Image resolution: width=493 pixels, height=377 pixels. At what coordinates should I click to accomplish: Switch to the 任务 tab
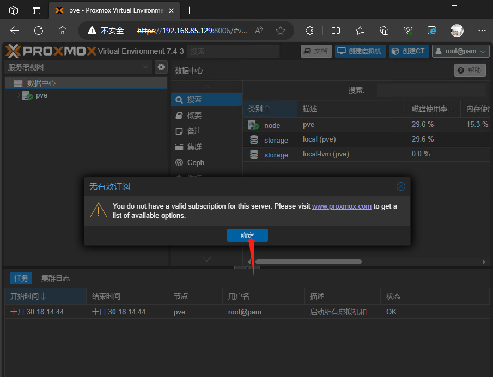(x=21, y=278)
